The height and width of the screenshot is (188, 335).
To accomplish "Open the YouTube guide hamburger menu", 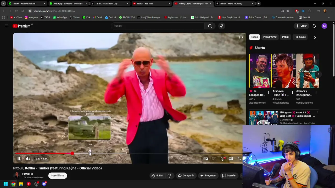I will coord(6,26).
